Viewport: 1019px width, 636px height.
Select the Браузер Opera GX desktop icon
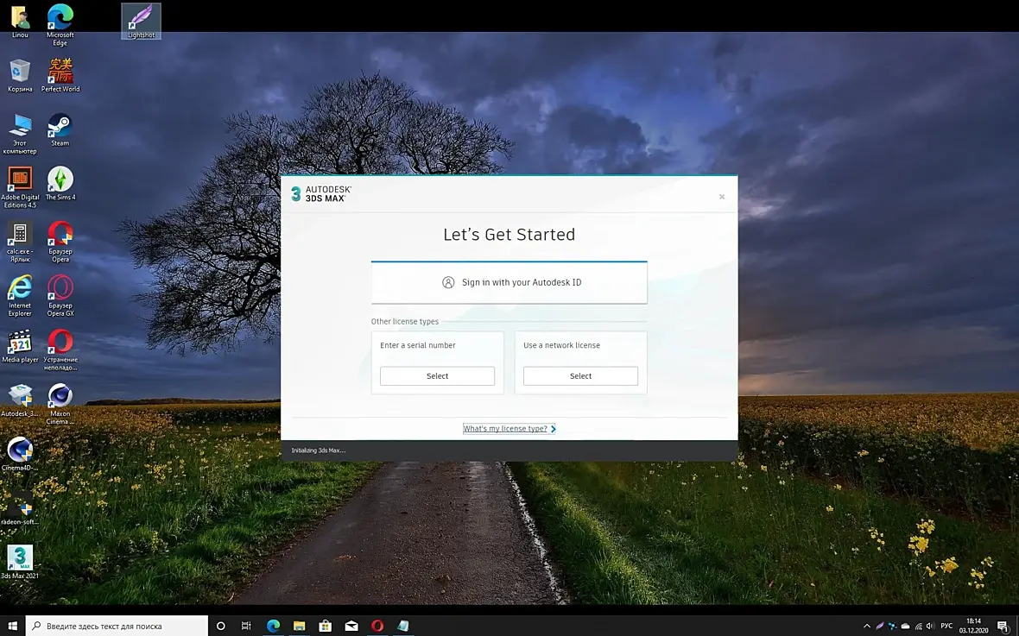coord(60,296)
